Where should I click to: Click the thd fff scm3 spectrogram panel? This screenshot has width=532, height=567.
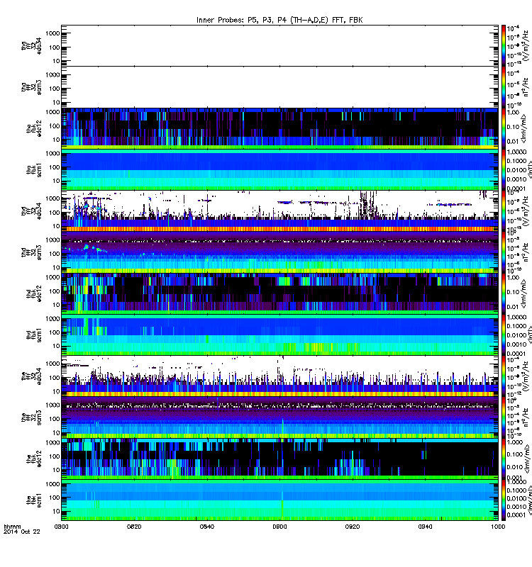pos(279,252)
